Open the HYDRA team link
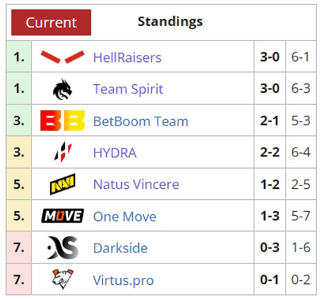The width and height of the screenshot is (321, 300). coord(115,153)
